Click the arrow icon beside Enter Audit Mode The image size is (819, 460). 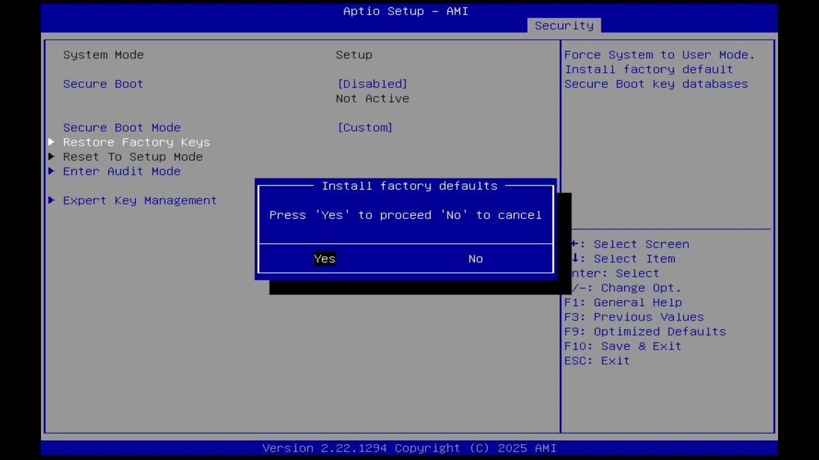pos(51,171)
